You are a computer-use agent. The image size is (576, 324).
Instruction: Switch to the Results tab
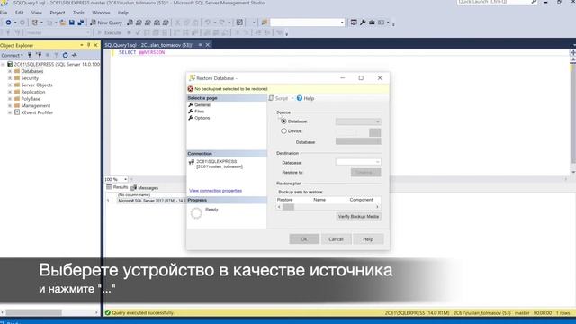tap(118, 187)
